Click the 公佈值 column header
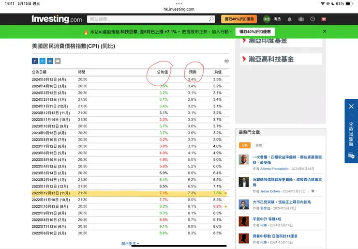 pos(163,72)
